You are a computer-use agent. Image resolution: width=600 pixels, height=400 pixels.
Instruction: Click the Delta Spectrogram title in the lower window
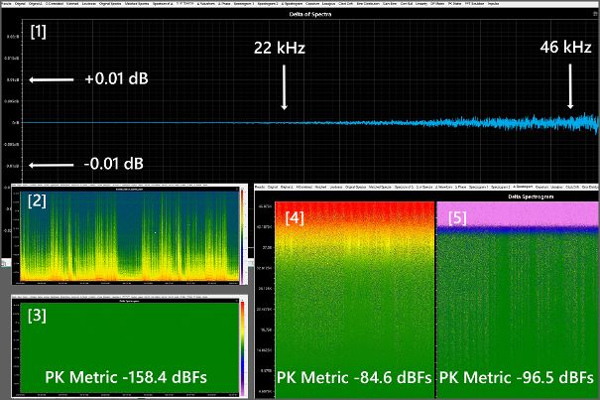point(531,197)
